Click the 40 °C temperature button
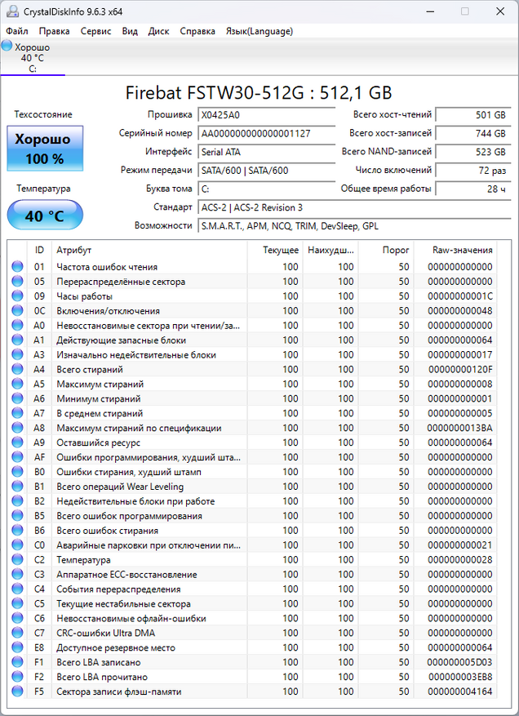519x716 pixels. click(44, 216)
